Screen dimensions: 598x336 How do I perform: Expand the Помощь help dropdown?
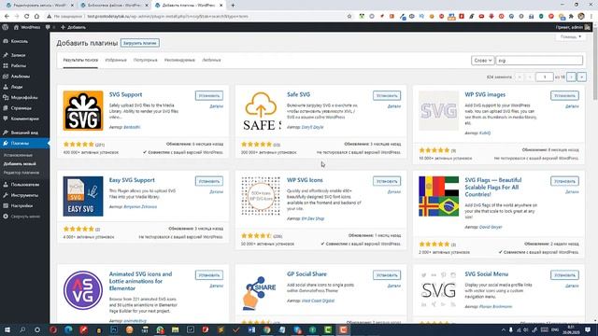coord(571,37)
